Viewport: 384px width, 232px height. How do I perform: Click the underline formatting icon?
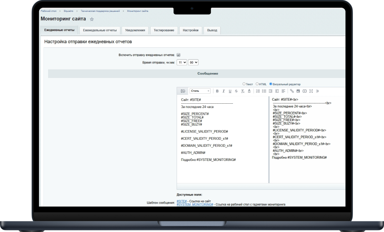tap(230, 91)
